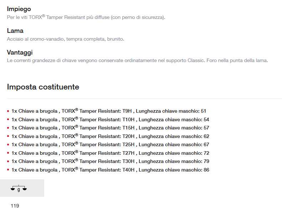
Task: Click the Lama heading
Action: point(15,31)
